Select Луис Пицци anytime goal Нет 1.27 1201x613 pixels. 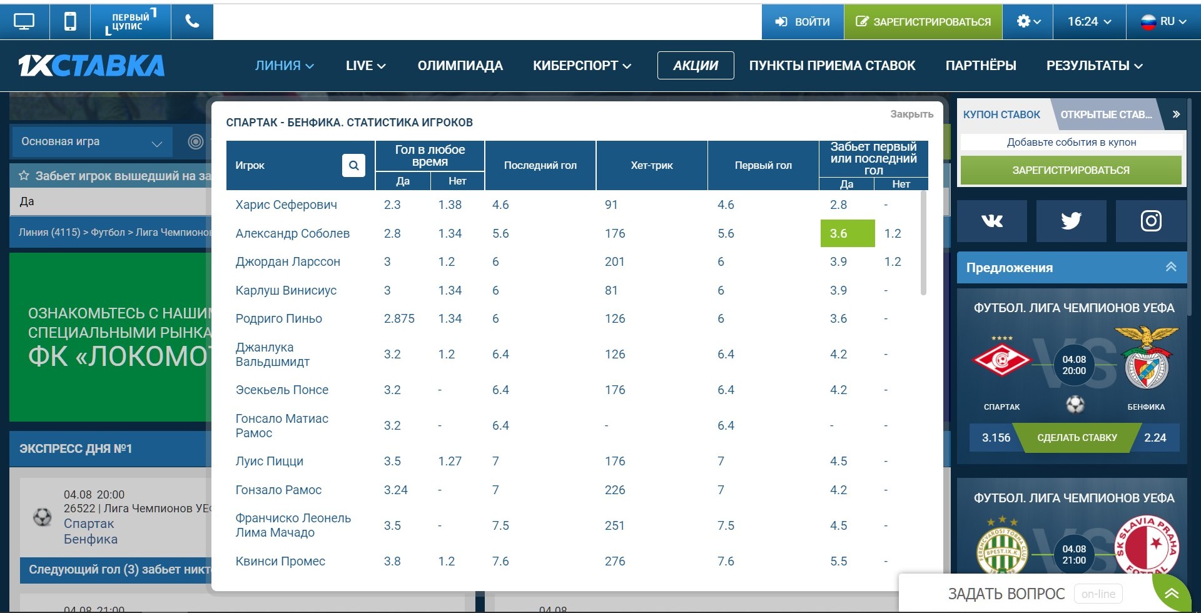coord(450,462)
